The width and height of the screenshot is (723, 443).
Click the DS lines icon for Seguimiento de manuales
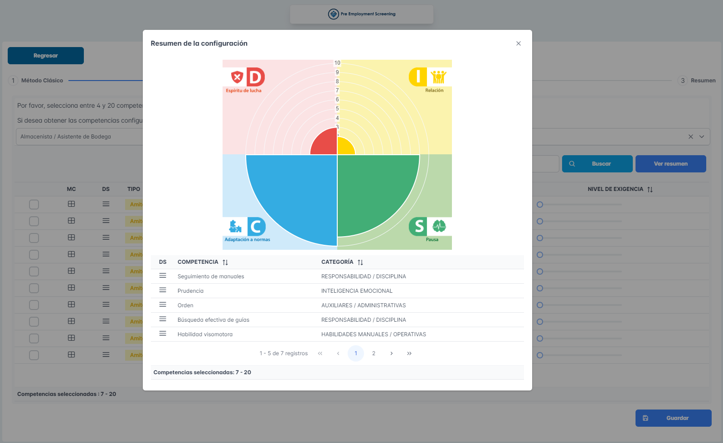tap(163, 276)
